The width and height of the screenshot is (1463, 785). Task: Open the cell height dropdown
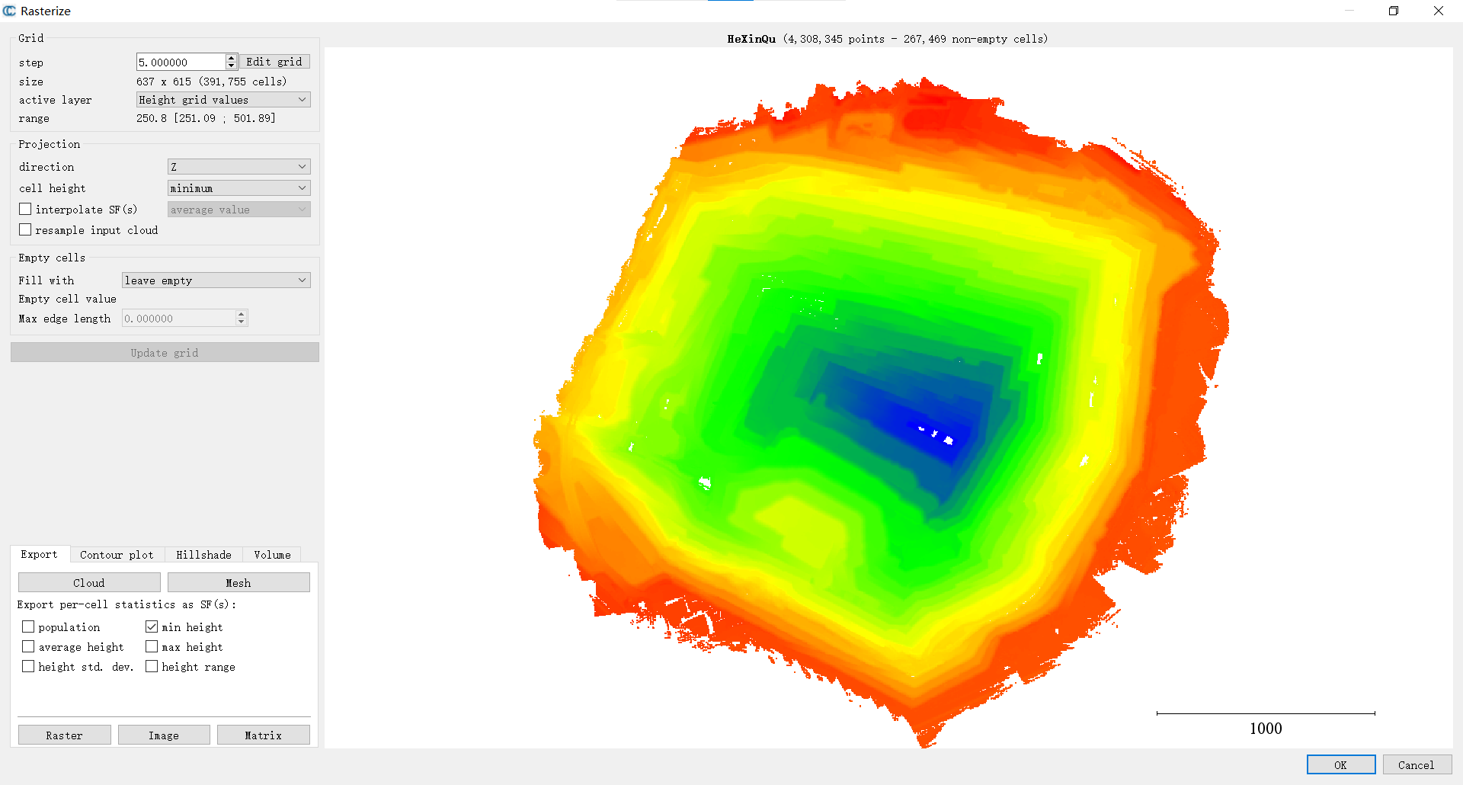(238, 188)
